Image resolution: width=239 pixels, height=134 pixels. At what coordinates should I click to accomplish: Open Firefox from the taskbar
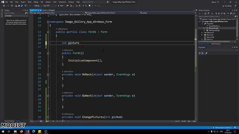[21, 131]
